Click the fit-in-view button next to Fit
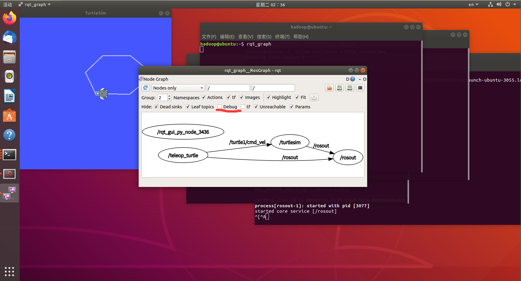The width and height of the screenshot is (521, 281). tap(314, 97)
